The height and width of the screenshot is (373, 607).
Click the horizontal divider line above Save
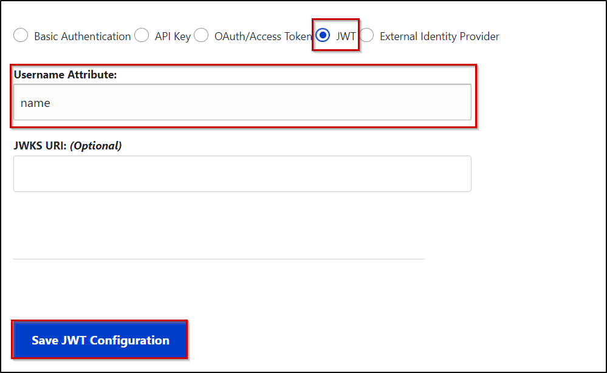(x=219, y=259)
